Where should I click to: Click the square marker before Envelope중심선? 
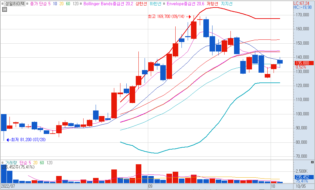164,4
